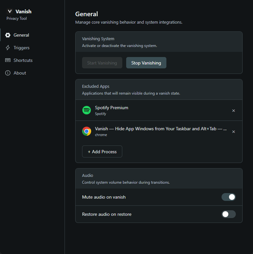Viewport: 253px width, 254px height.
Task: Open the Triggers section
Action: [x=32, y=48]
